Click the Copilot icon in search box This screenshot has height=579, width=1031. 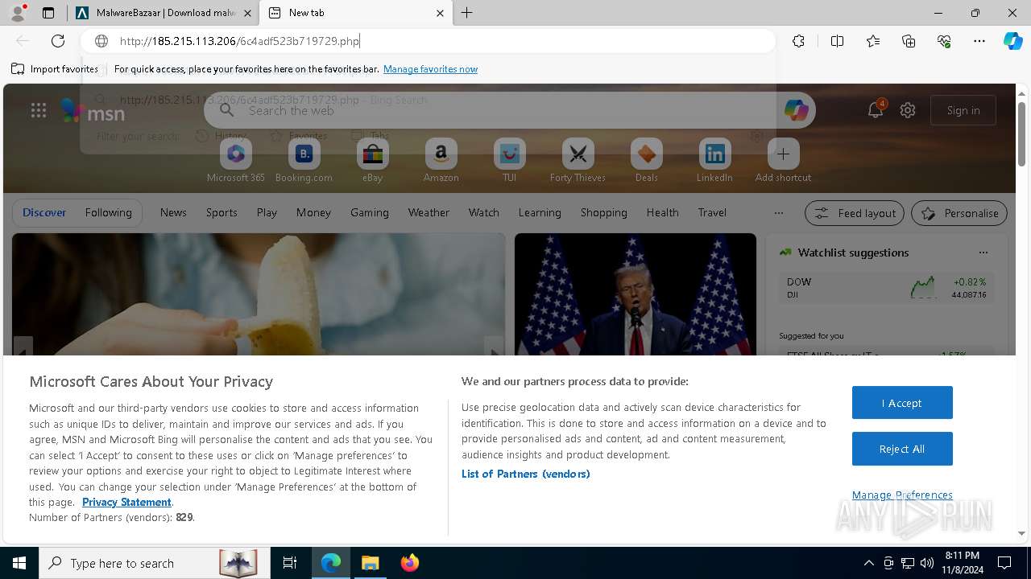796,111
